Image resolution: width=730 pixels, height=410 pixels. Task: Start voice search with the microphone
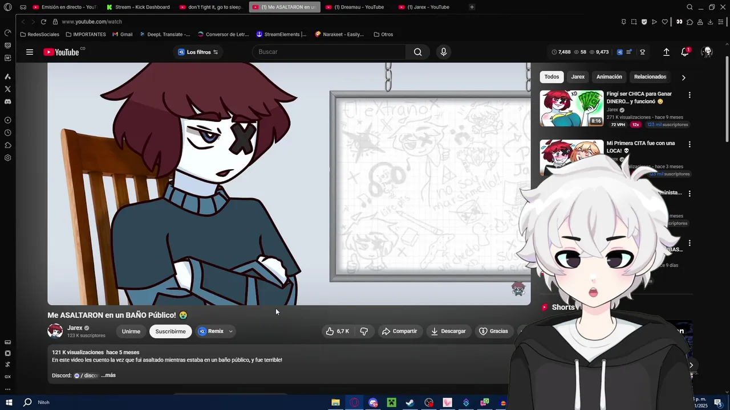click(444, 52)
